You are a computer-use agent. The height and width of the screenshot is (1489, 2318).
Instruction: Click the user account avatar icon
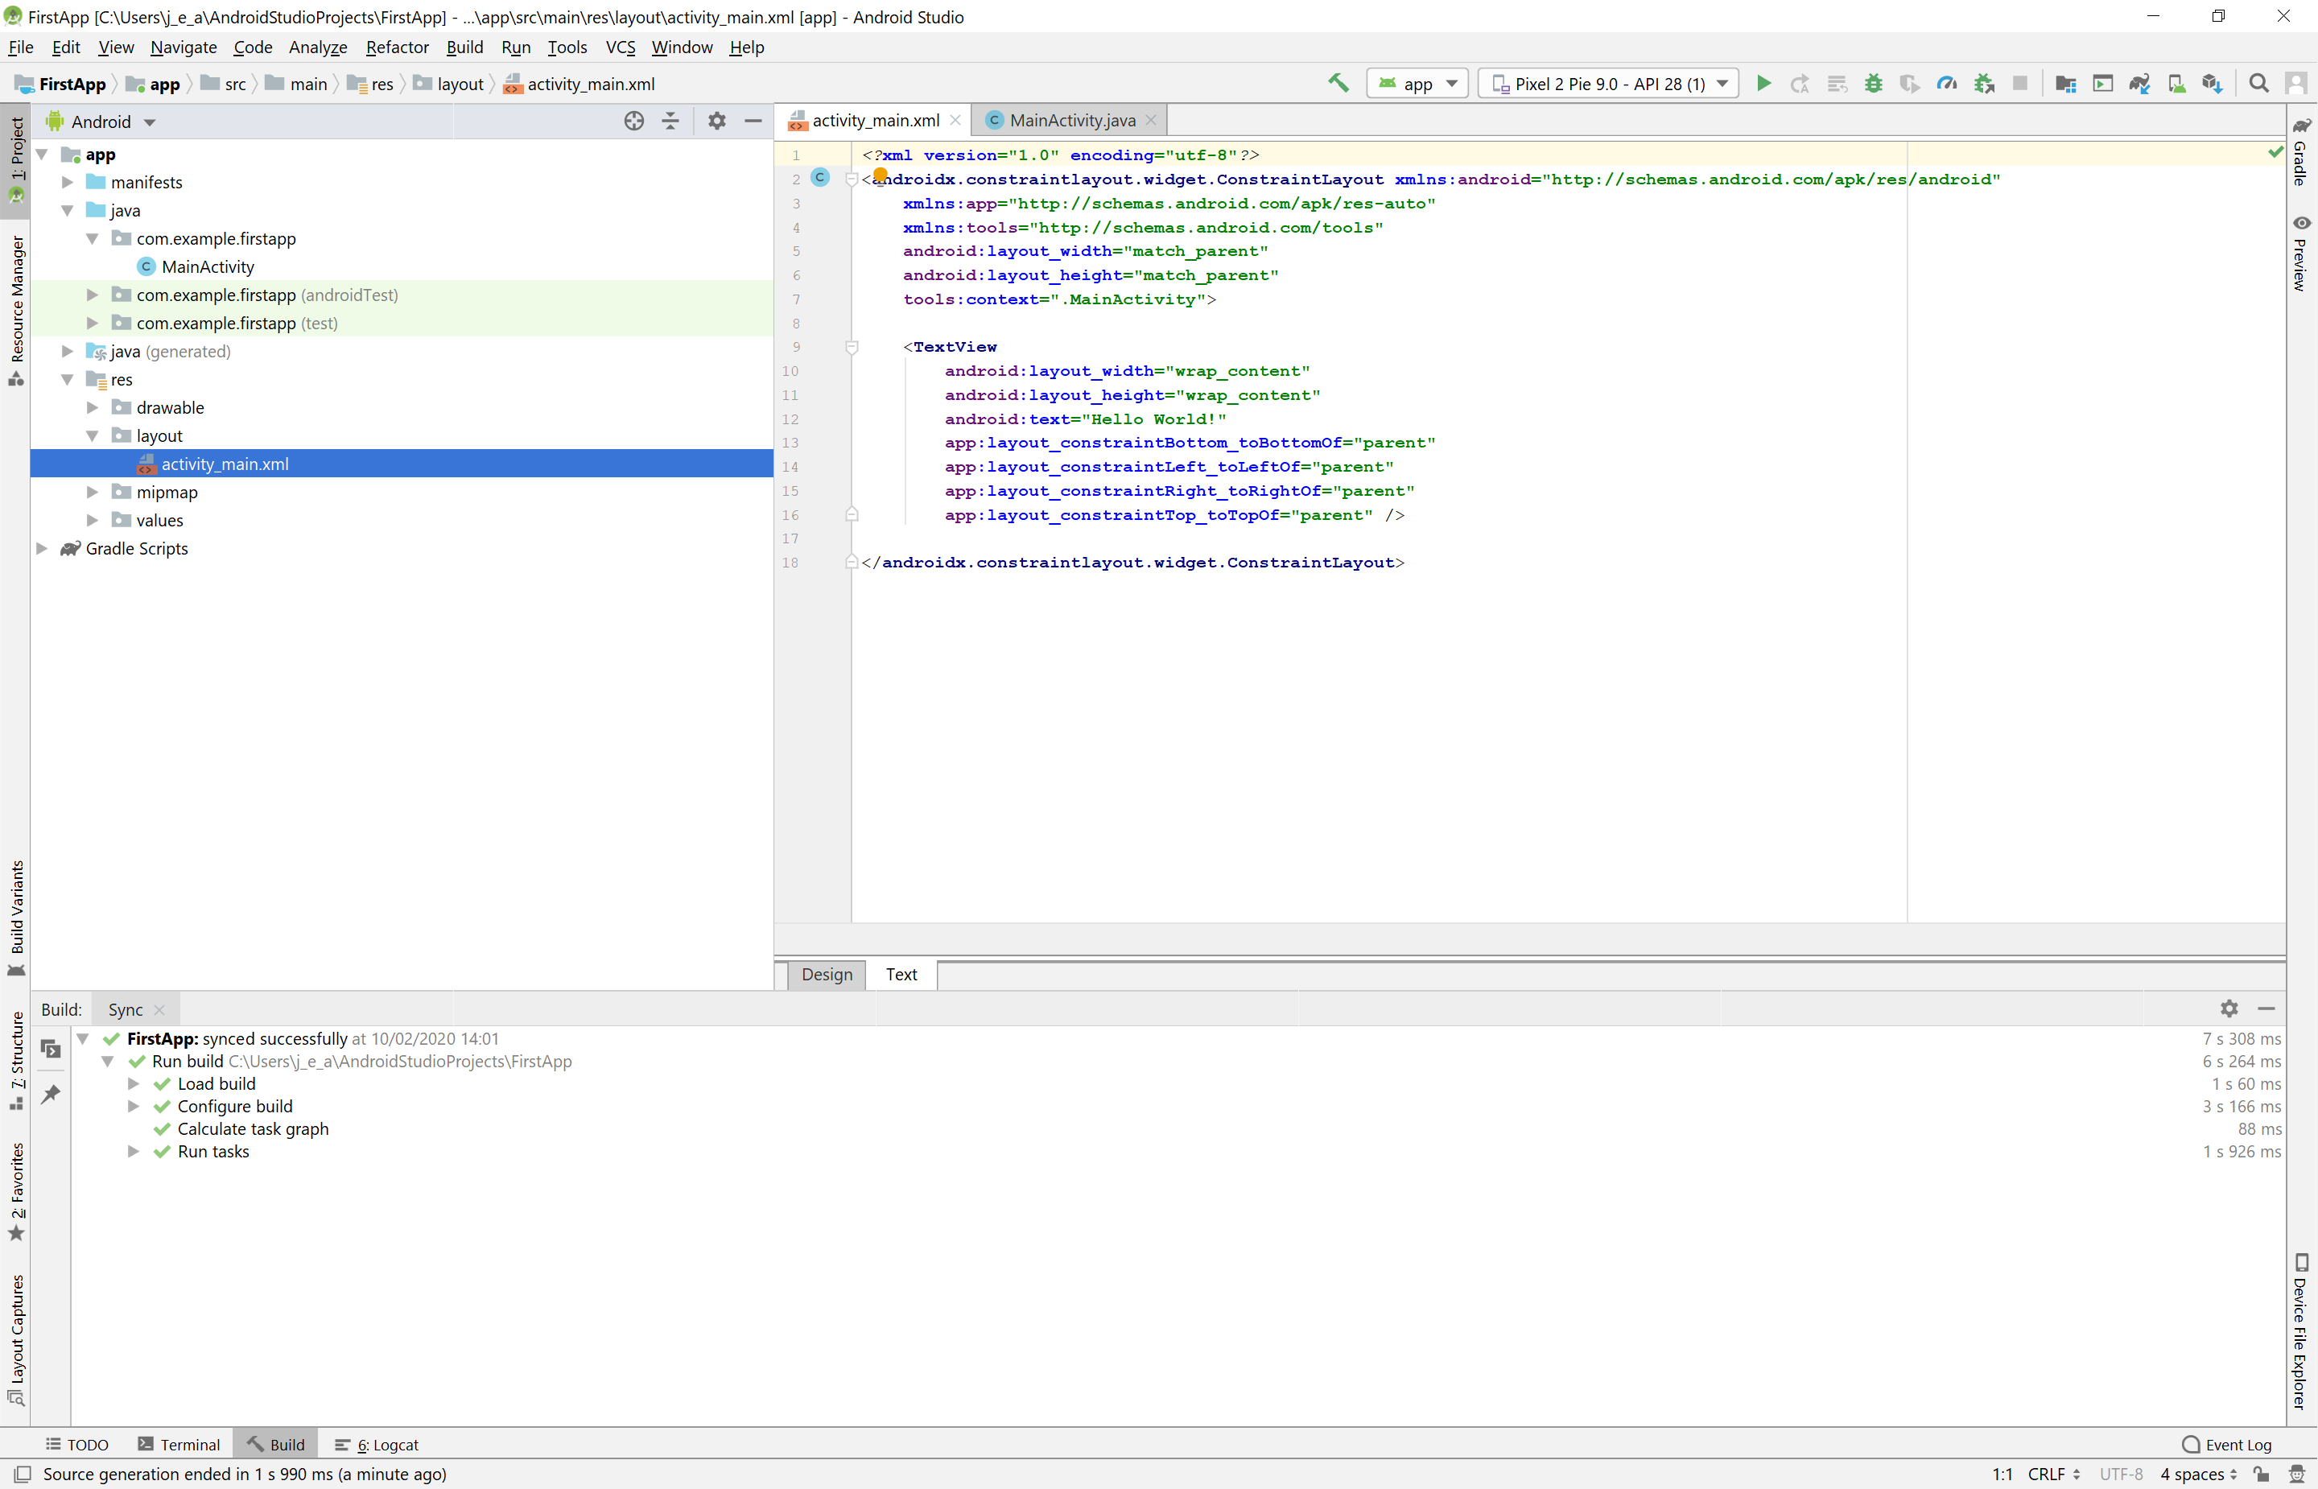[x=2295, y=83]
